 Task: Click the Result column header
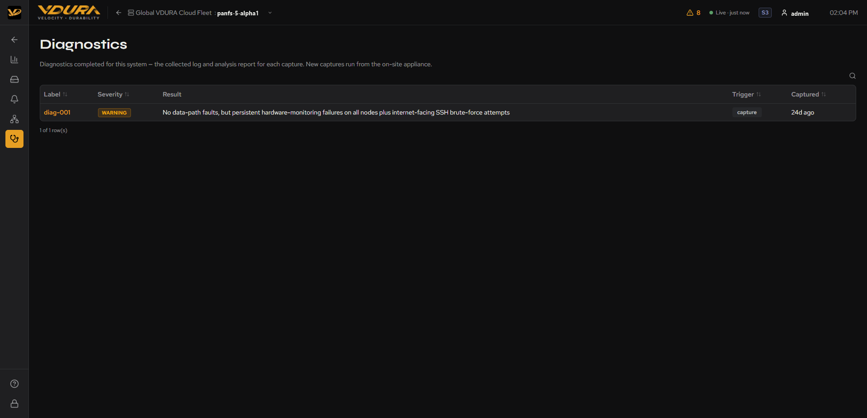tap(172, 94)
